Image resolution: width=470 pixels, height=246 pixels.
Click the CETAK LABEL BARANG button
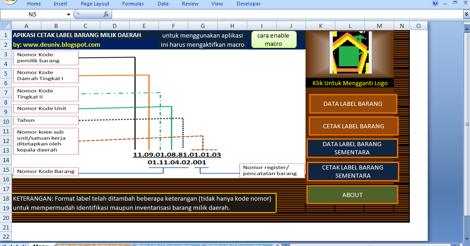[x=353, y=126]
